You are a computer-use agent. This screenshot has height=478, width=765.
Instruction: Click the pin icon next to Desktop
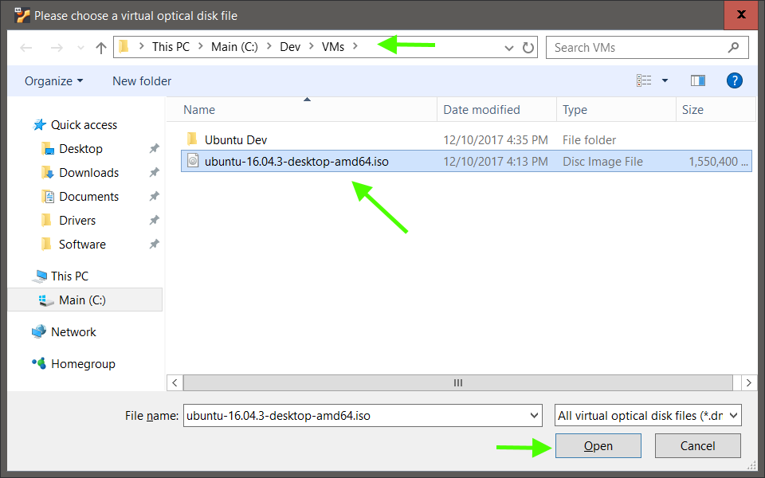coord(154,148)
